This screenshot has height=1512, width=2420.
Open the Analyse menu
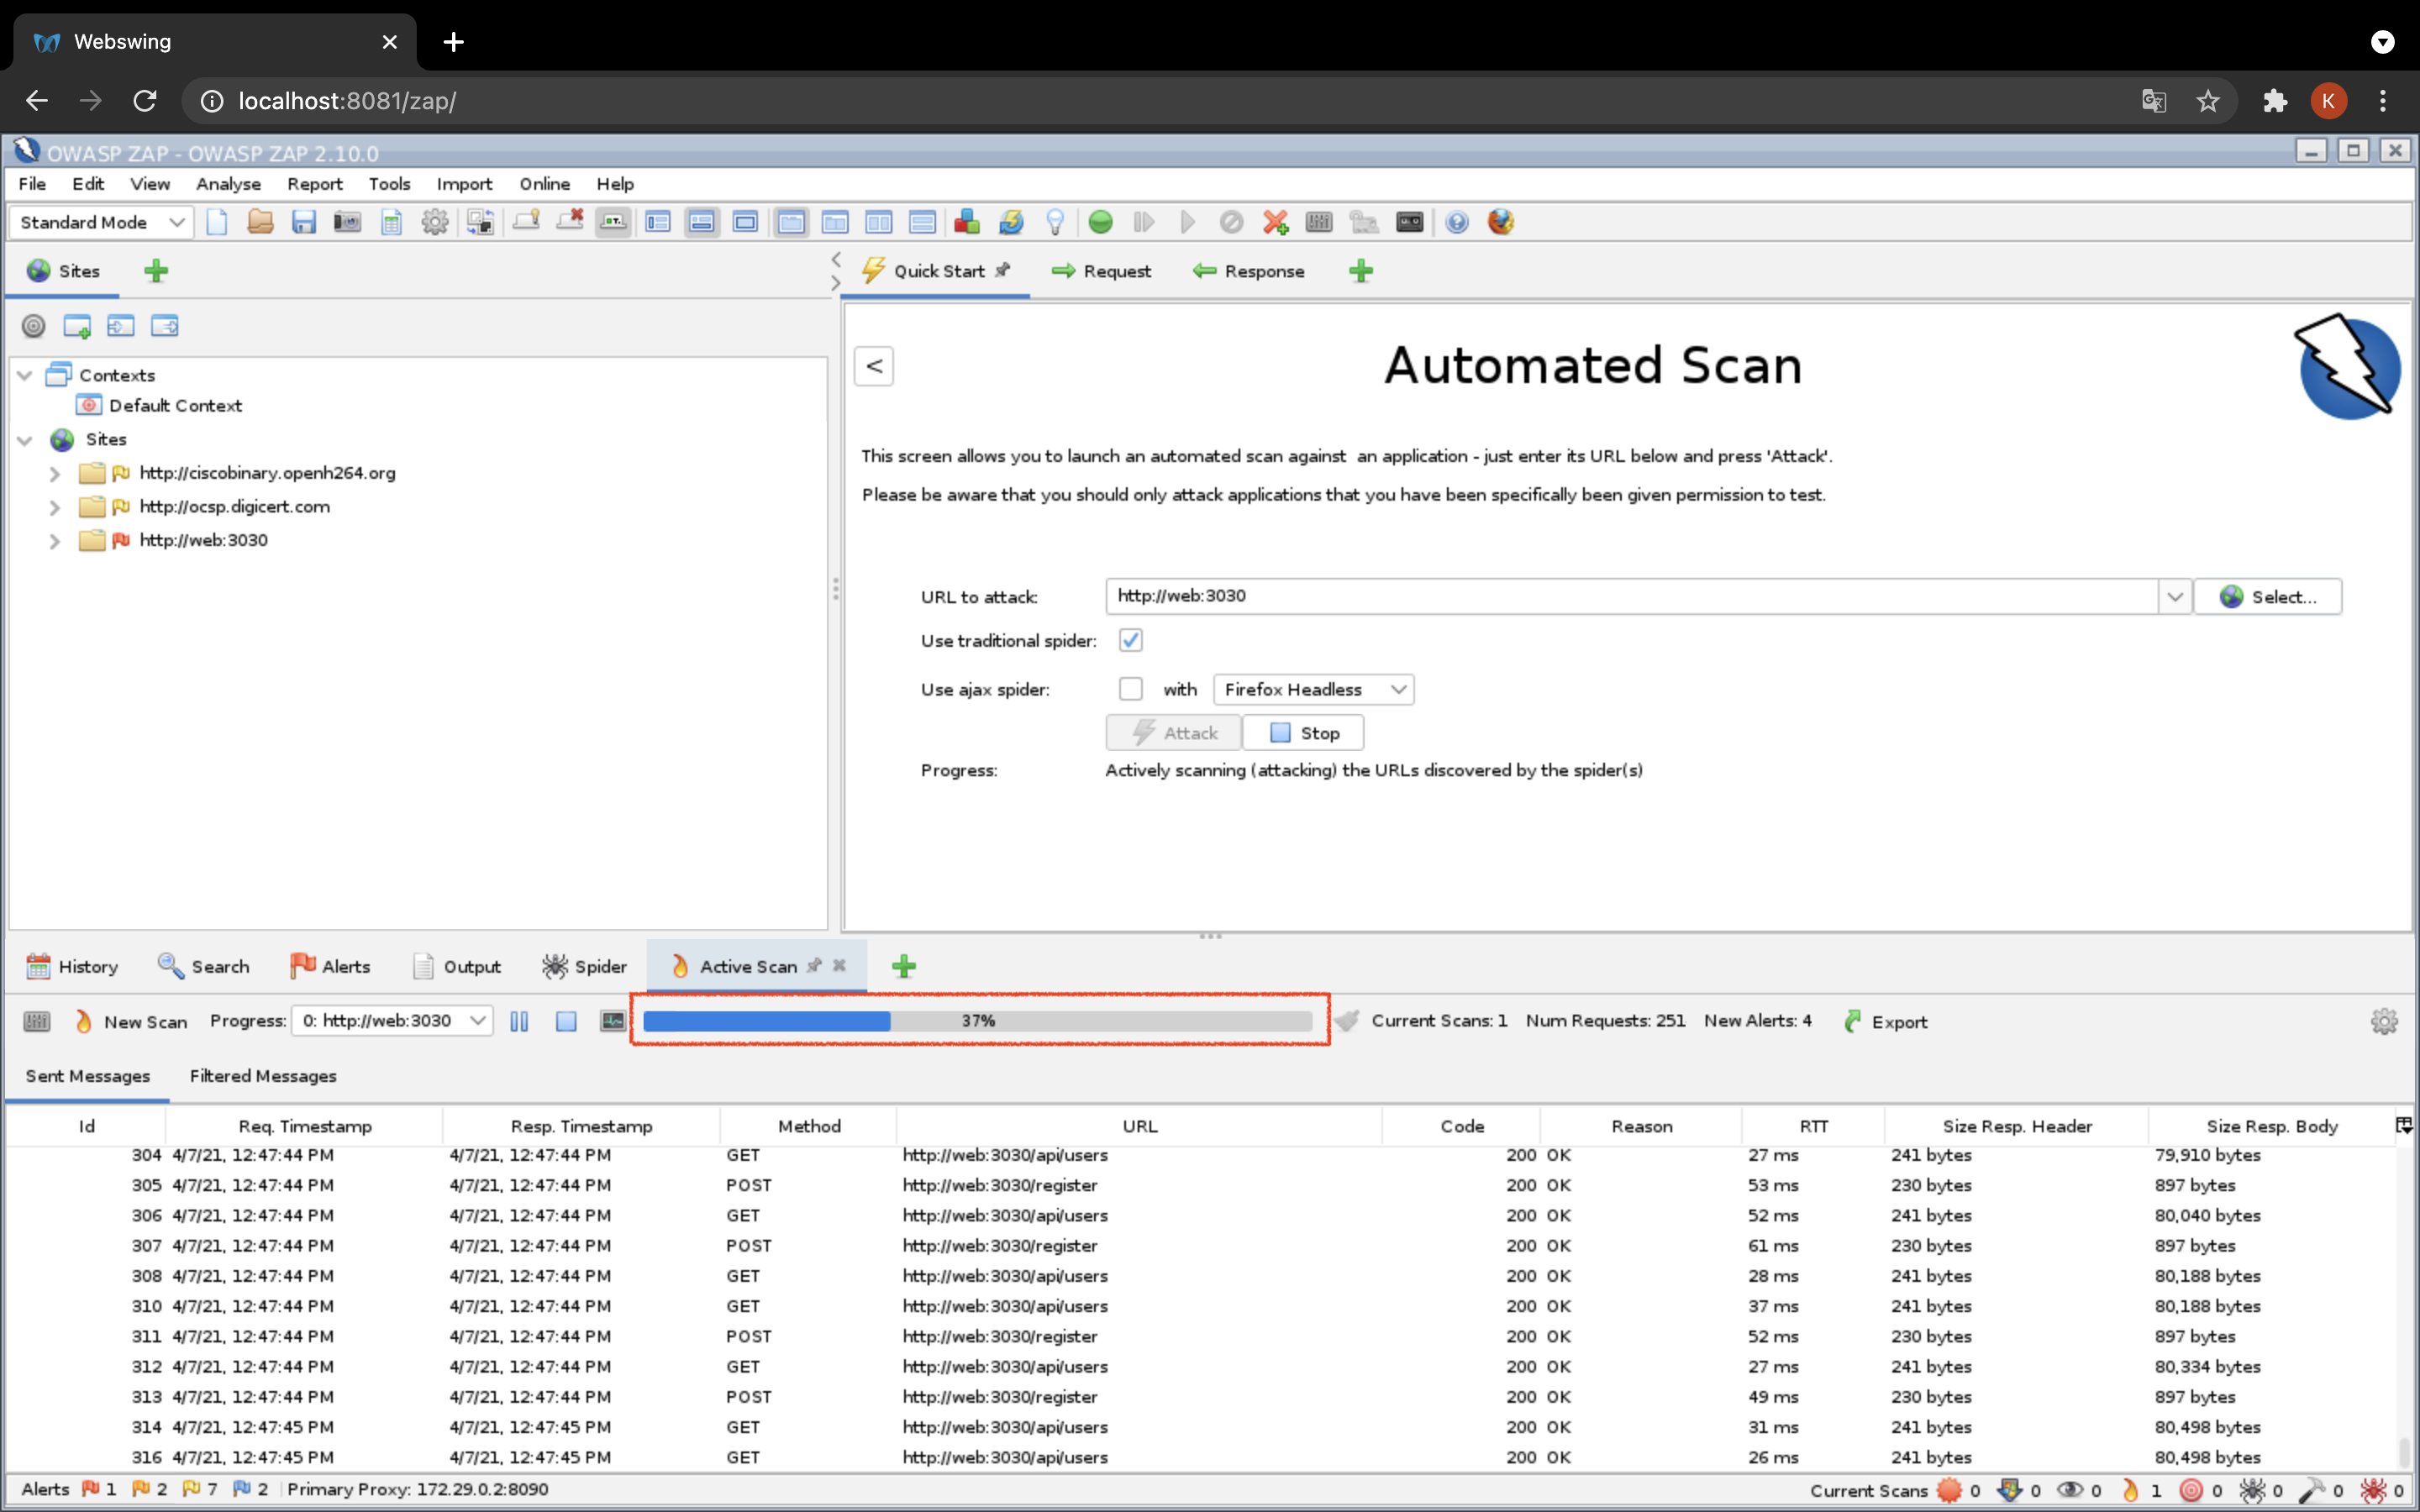(228, 184)
